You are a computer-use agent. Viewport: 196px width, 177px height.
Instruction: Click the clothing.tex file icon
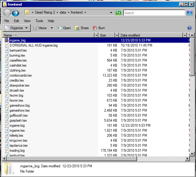point(7,70)
